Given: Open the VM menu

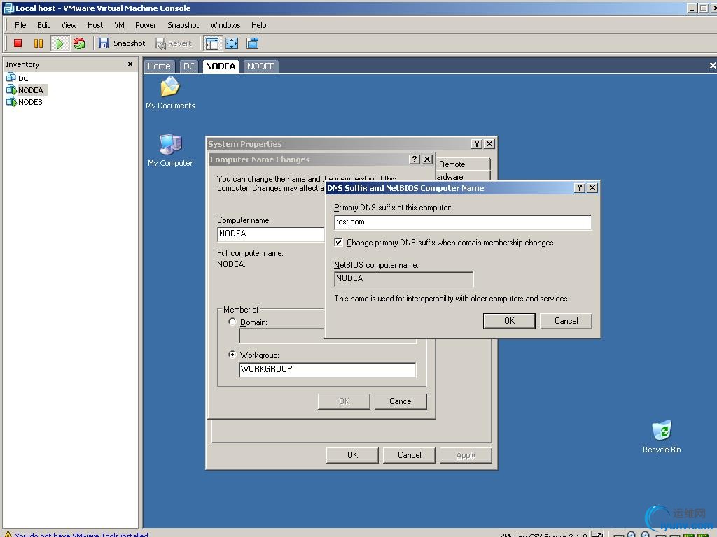Looking at the screenshot, I should tap(119, 25).
